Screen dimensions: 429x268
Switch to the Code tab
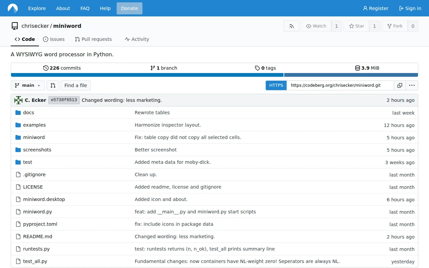(x=25, y=39)
